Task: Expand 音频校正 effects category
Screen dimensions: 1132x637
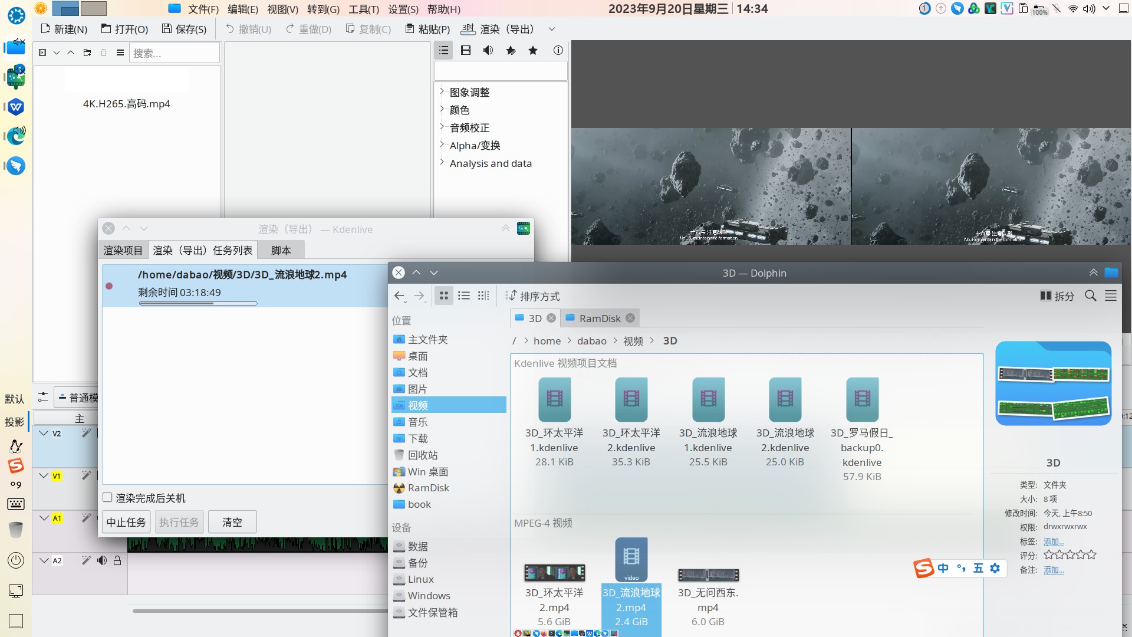Action: (442, 127)
